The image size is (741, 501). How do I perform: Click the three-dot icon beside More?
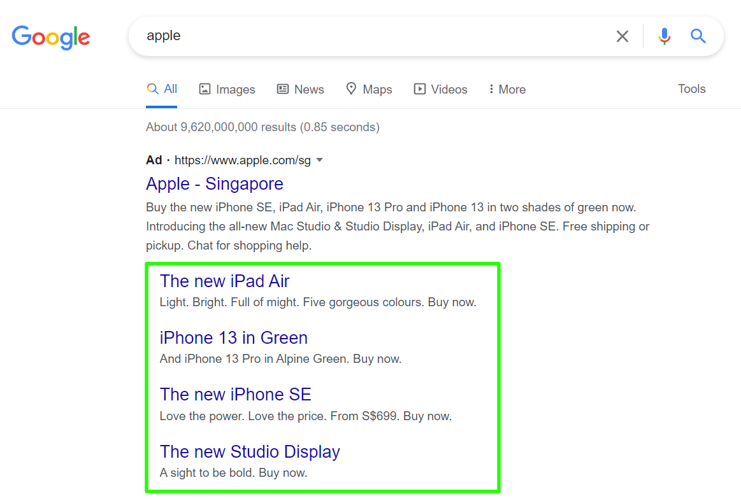(491, 88)
